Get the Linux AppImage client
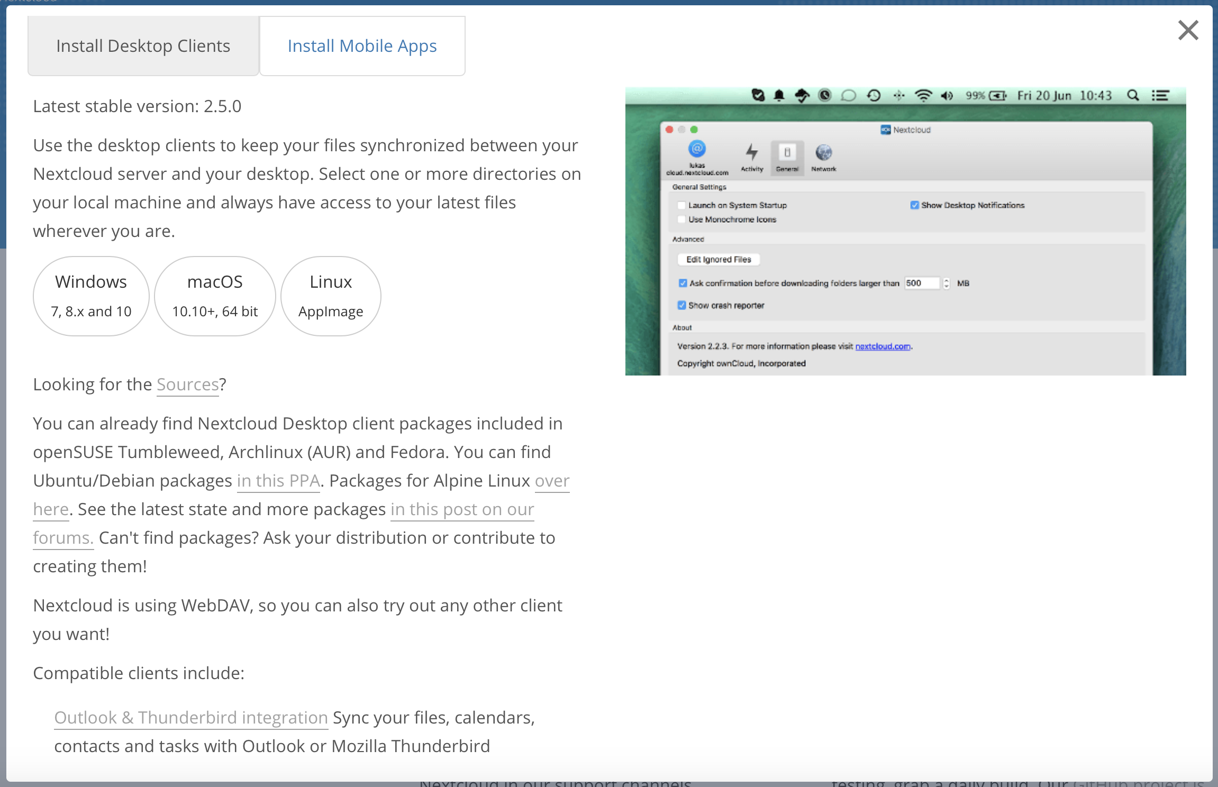Viewport: 1218px width, 787px height. pyautogui.click(x=331, y=296)
